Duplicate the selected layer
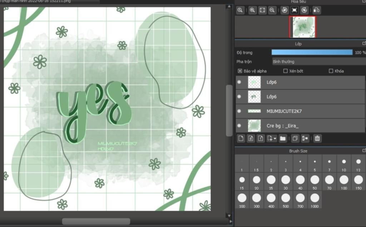Viewport: 366px width, 227px height. click(x=295, y=138)
